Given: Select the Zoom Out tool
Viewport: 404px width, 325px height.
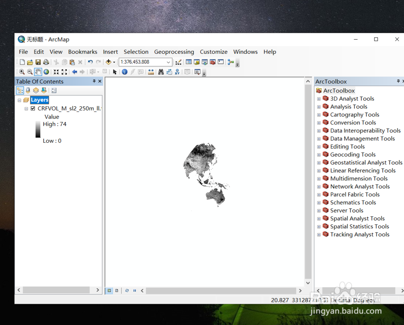Looking at the screenshot, I should tap(30, 72).
